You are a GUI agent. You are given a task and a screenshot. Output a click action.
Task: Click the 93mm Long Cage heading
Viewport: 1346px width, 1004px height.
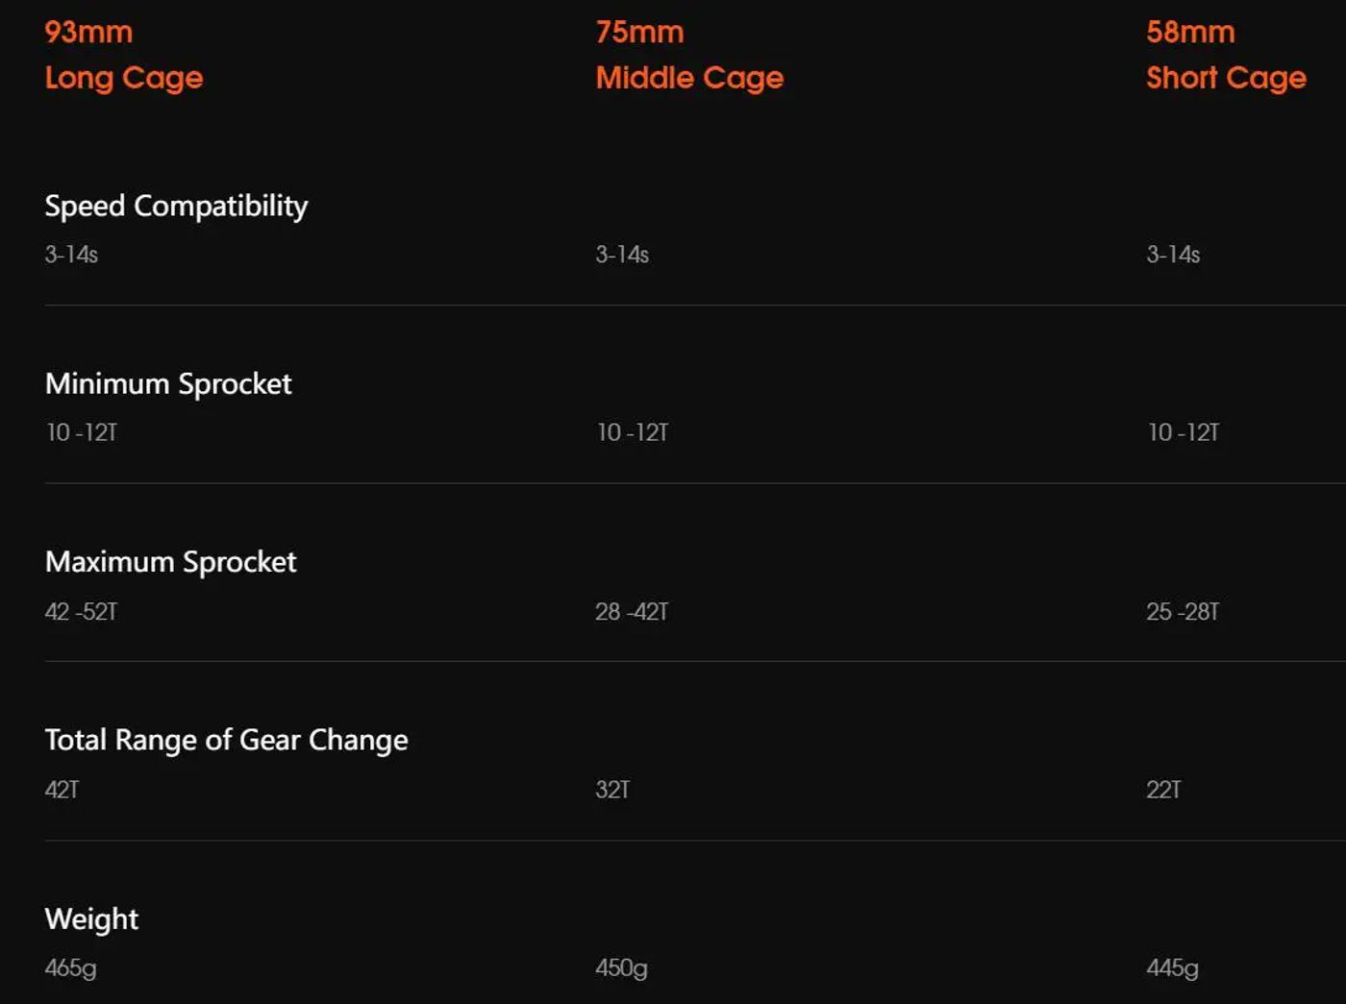124,55
